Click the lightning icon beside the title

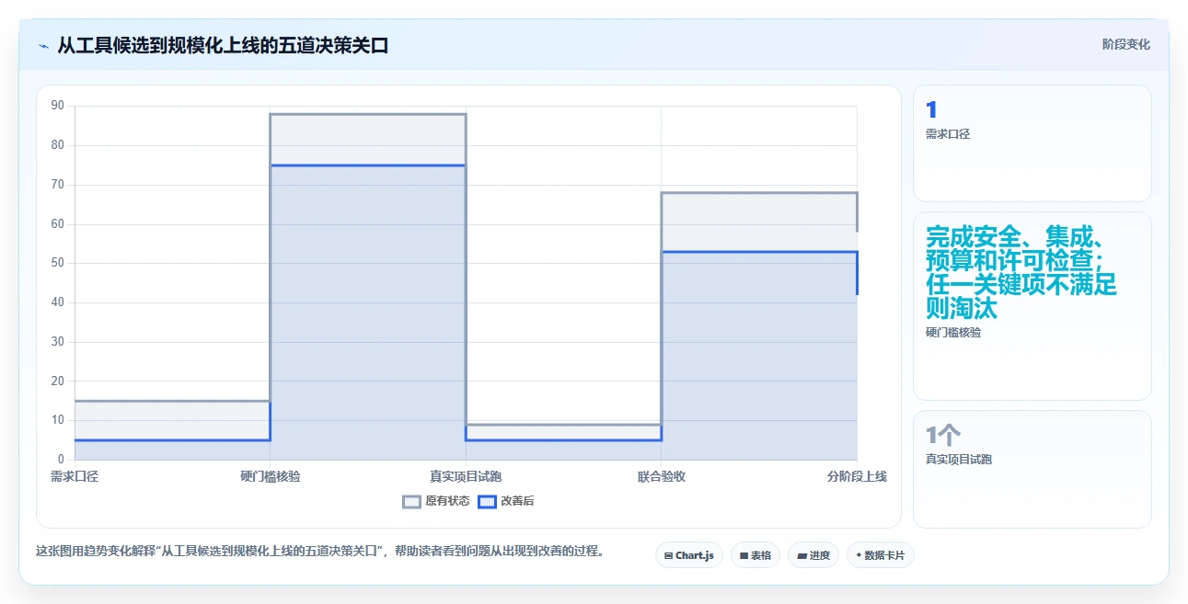coord(43,45)
